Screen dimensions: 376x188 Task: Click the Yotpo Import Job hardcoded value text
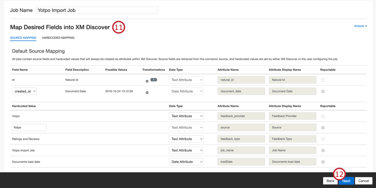(23, 150)
